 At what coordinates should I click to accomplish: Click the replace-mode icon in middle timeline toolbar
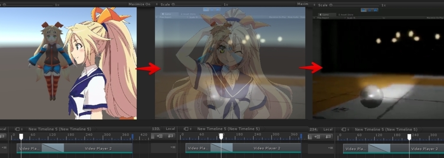point(170,136)
